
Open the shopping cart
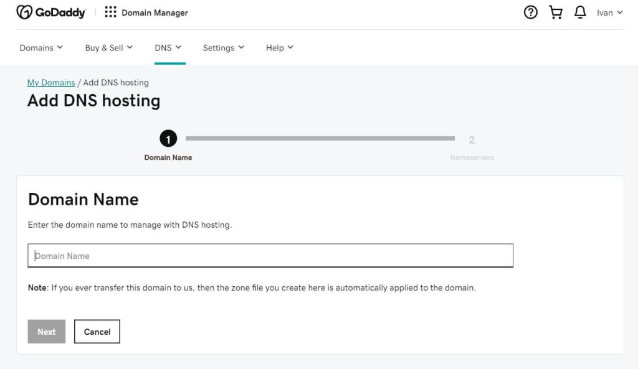tap(555, 12)
